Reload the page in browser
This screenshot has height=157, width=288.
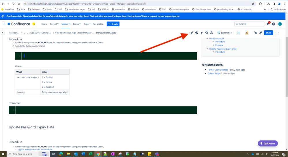pos(13,4)
